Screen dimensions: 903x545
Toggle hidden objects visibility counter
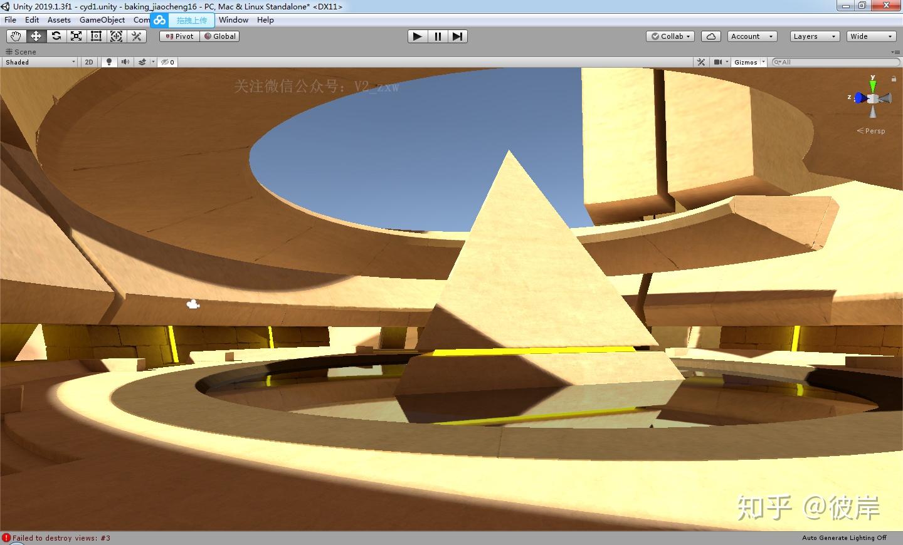point(167,62)
